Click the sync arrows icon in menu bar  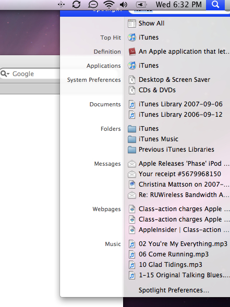76,4
